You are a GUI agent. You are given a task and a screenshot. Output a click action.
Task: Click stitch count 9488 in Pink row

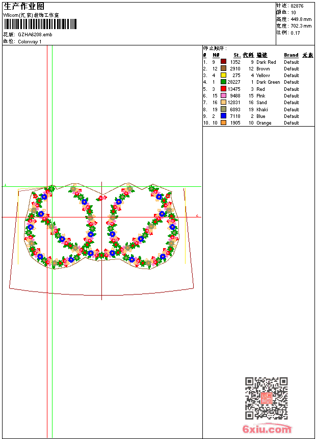pos(235,96)
